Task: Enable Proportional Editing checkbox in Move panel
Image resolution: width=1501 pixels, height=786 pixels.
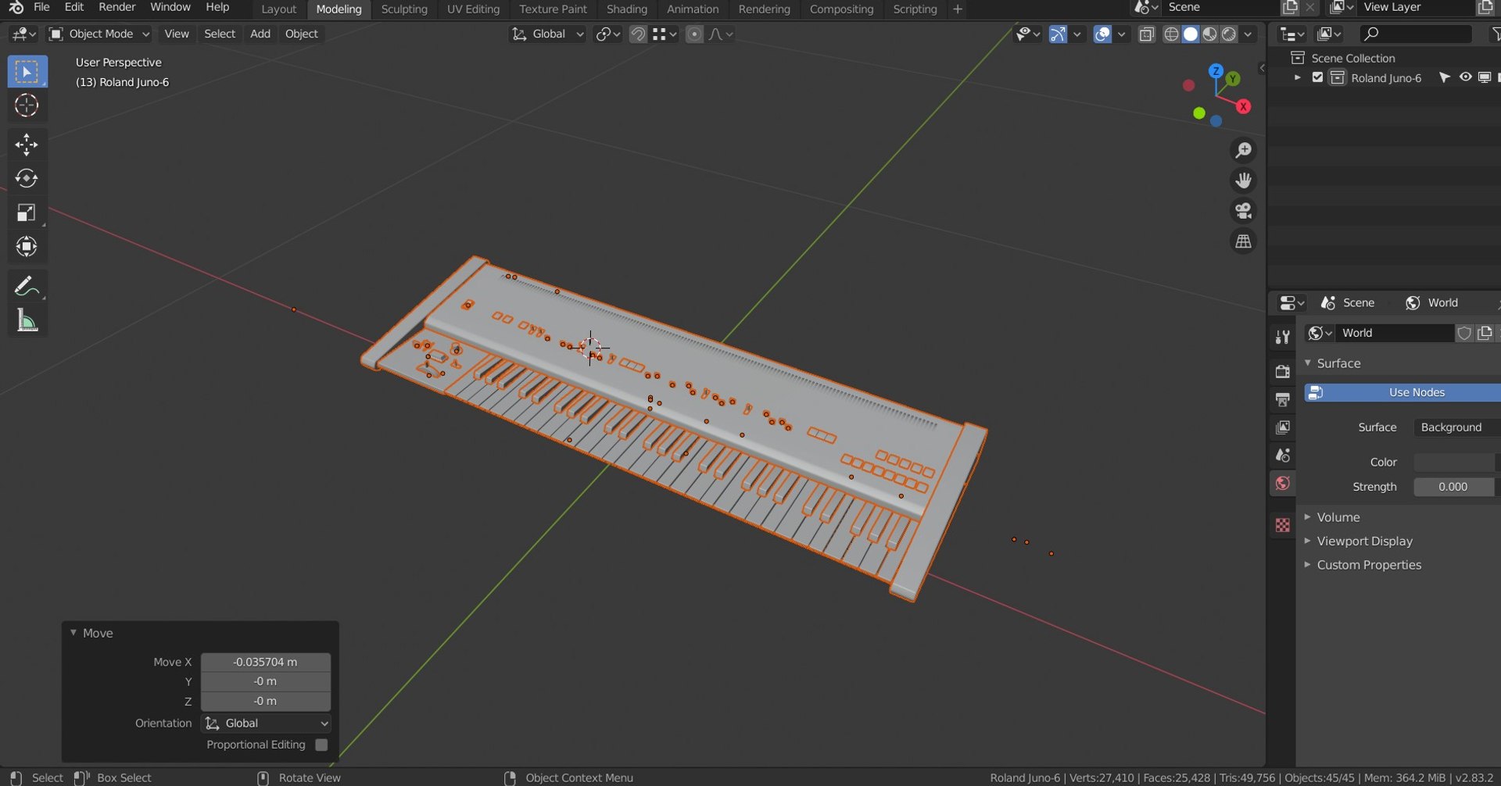Action: click(321, 745)
